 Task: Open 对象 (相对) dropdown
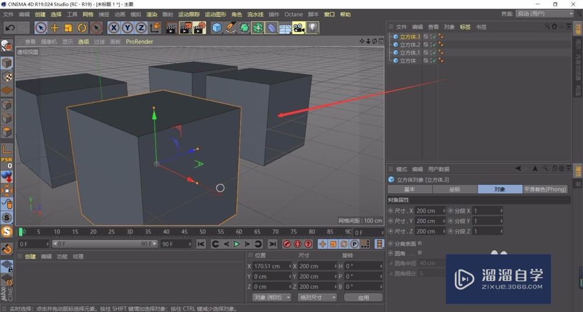pos(272,297)
